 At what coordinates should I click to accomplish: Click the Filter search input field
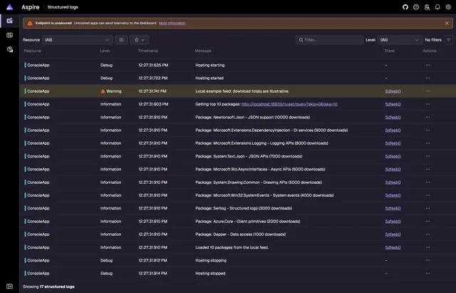pyautogui.click(x=329, y=40)
